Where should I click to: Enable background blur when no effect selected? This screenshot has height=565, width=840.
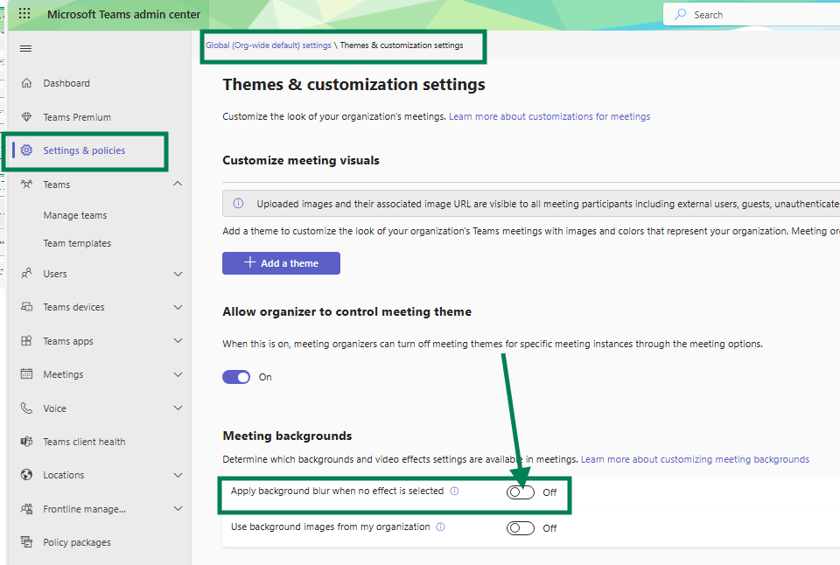click(x=520, y=492)
